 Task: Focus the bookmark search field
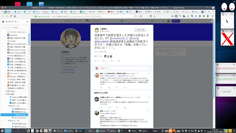tap(15, 27)
